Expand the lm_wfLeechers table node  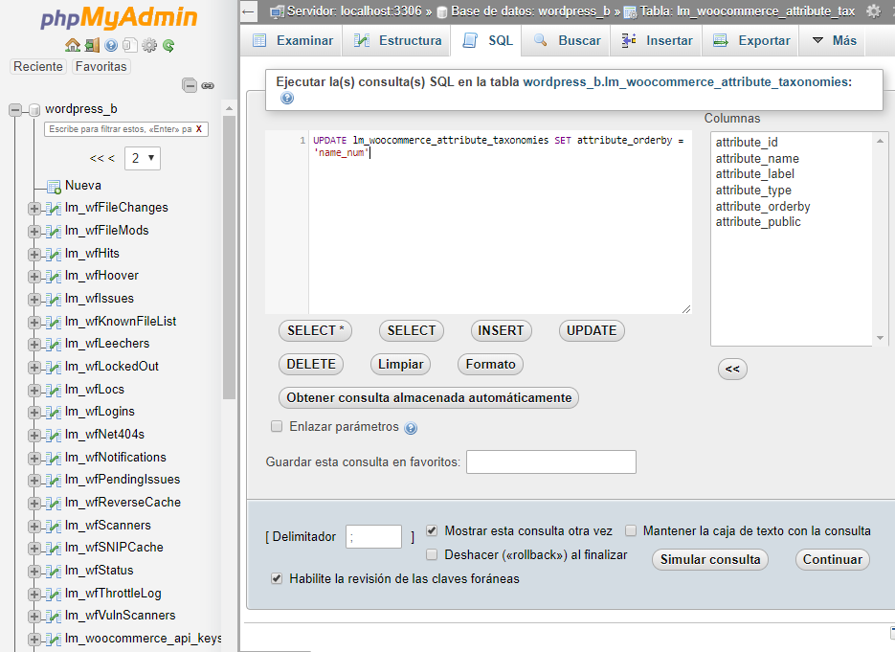coord(34,345)
